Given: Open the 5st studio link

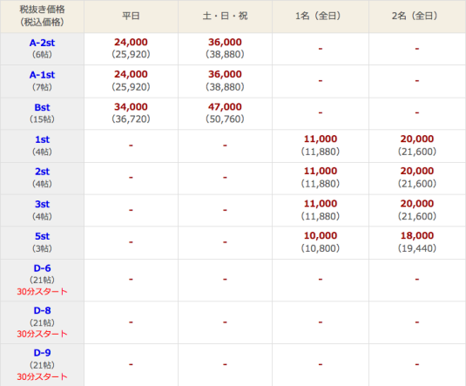Looking at the screenshot, I should pos(42,236).
